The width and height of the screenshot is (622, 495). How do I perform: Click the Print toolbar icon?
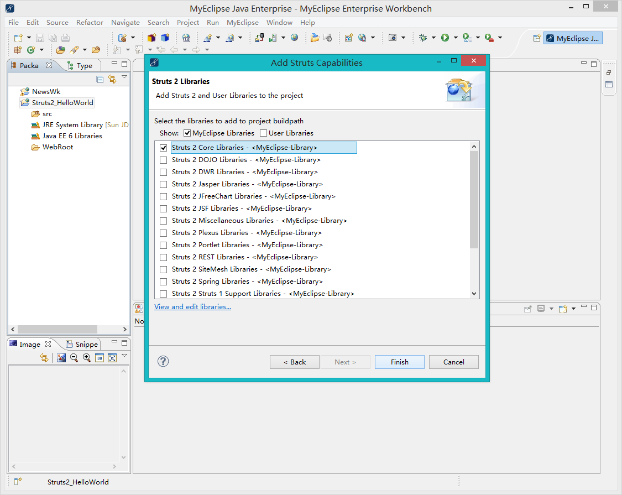tap(65, 38)
